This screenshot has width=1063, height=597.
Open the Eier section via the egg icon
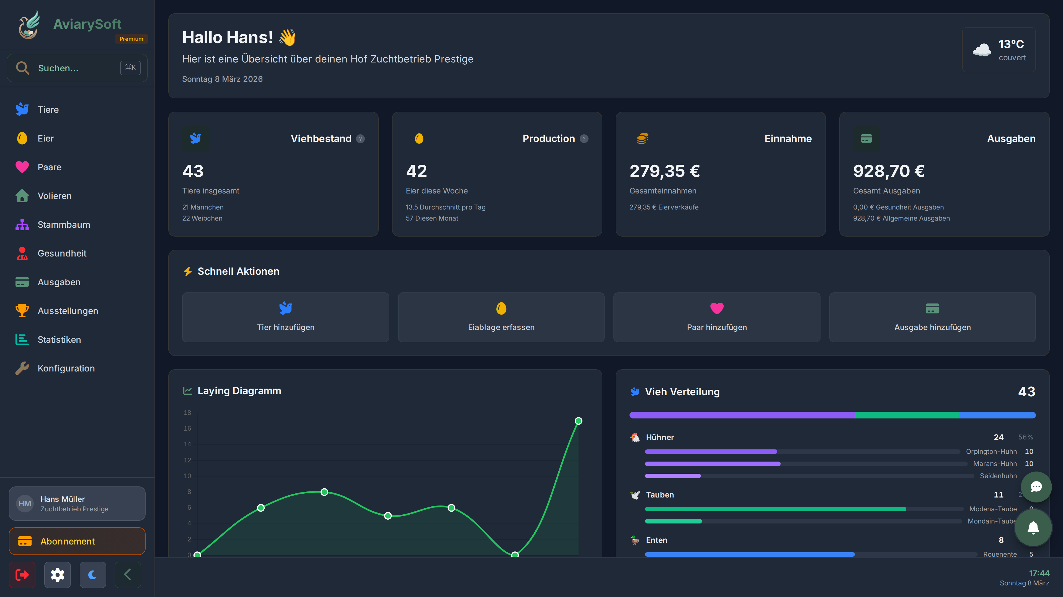pos(22,138)
